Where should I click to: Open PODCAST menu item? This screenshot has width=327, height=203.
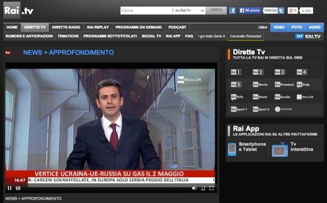177,27
